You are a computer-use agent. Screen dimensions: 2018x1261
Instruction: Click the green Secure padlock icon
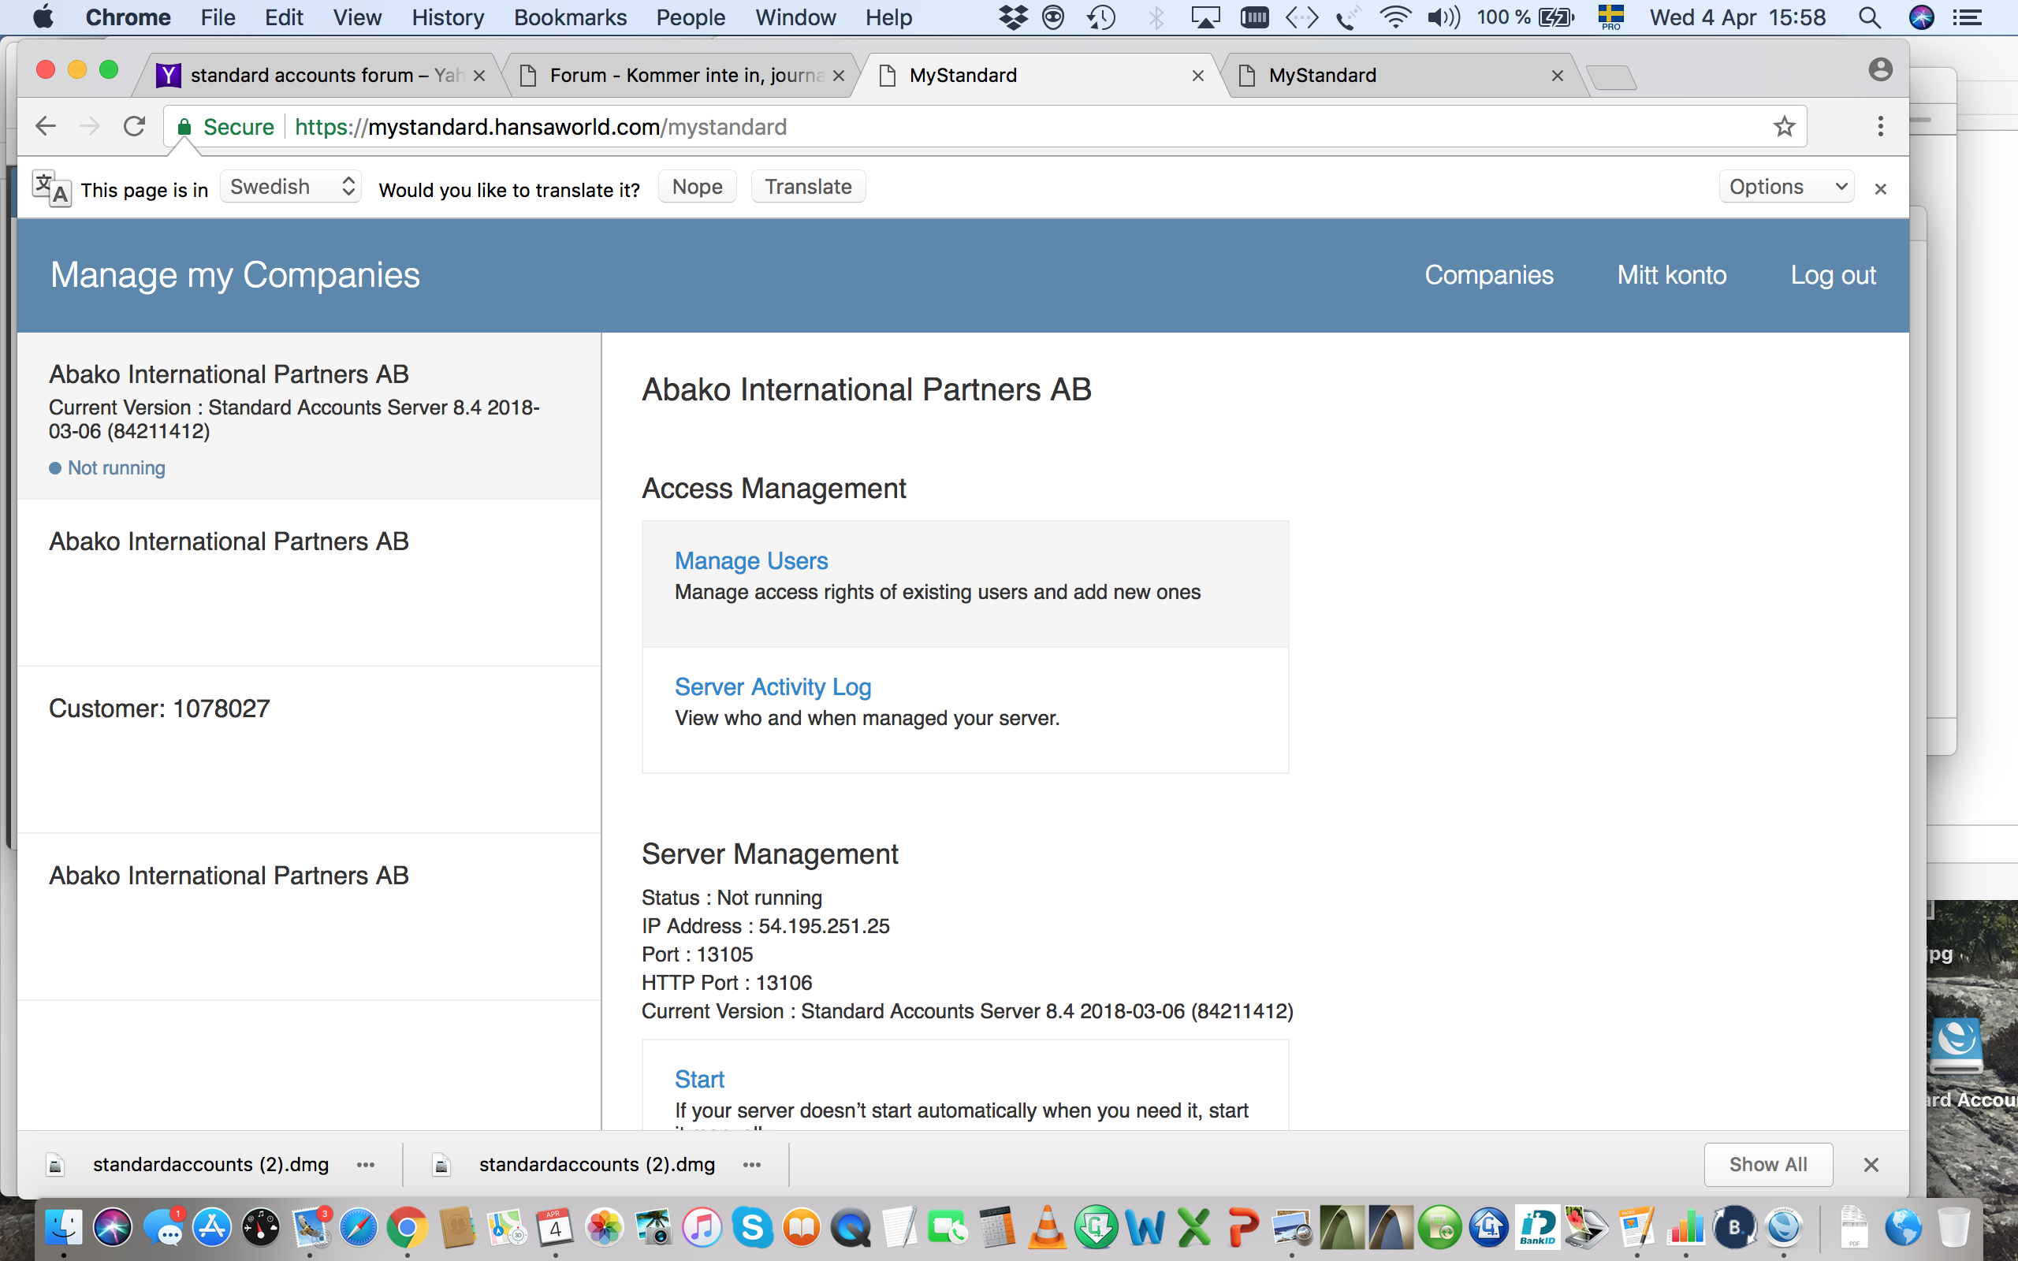pyautogui.click(x=185, y=127)
